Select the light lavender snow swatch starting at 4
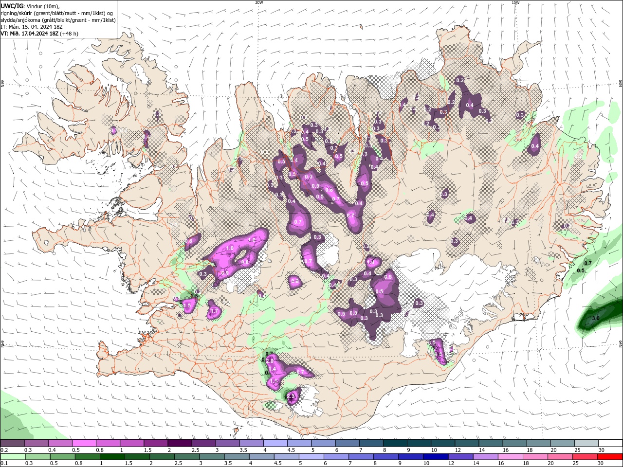This screenshot has height=467, width=623. click(275, 443)
